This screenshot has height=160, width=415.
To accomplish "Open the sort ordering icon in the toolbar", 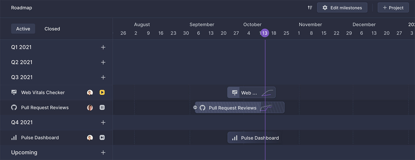I will (310, 7).
